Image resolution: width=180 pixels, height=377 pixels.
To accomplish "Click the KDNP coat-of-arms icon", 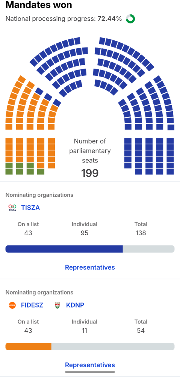I will click(x=57, y=305).
